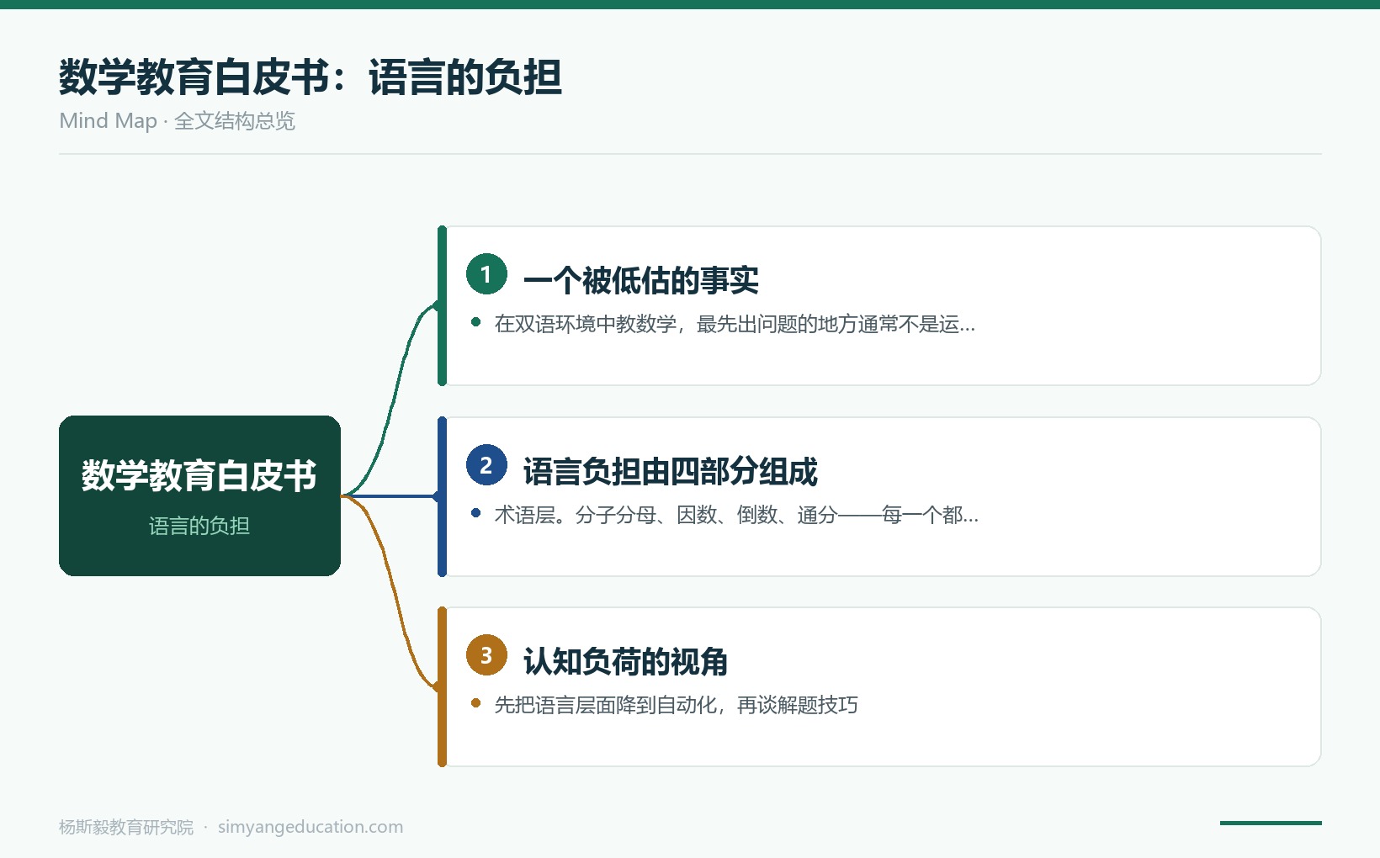Click the orange number 3 badge
Viewport: 1380px width, 858px height.
[x=486, y=655]
